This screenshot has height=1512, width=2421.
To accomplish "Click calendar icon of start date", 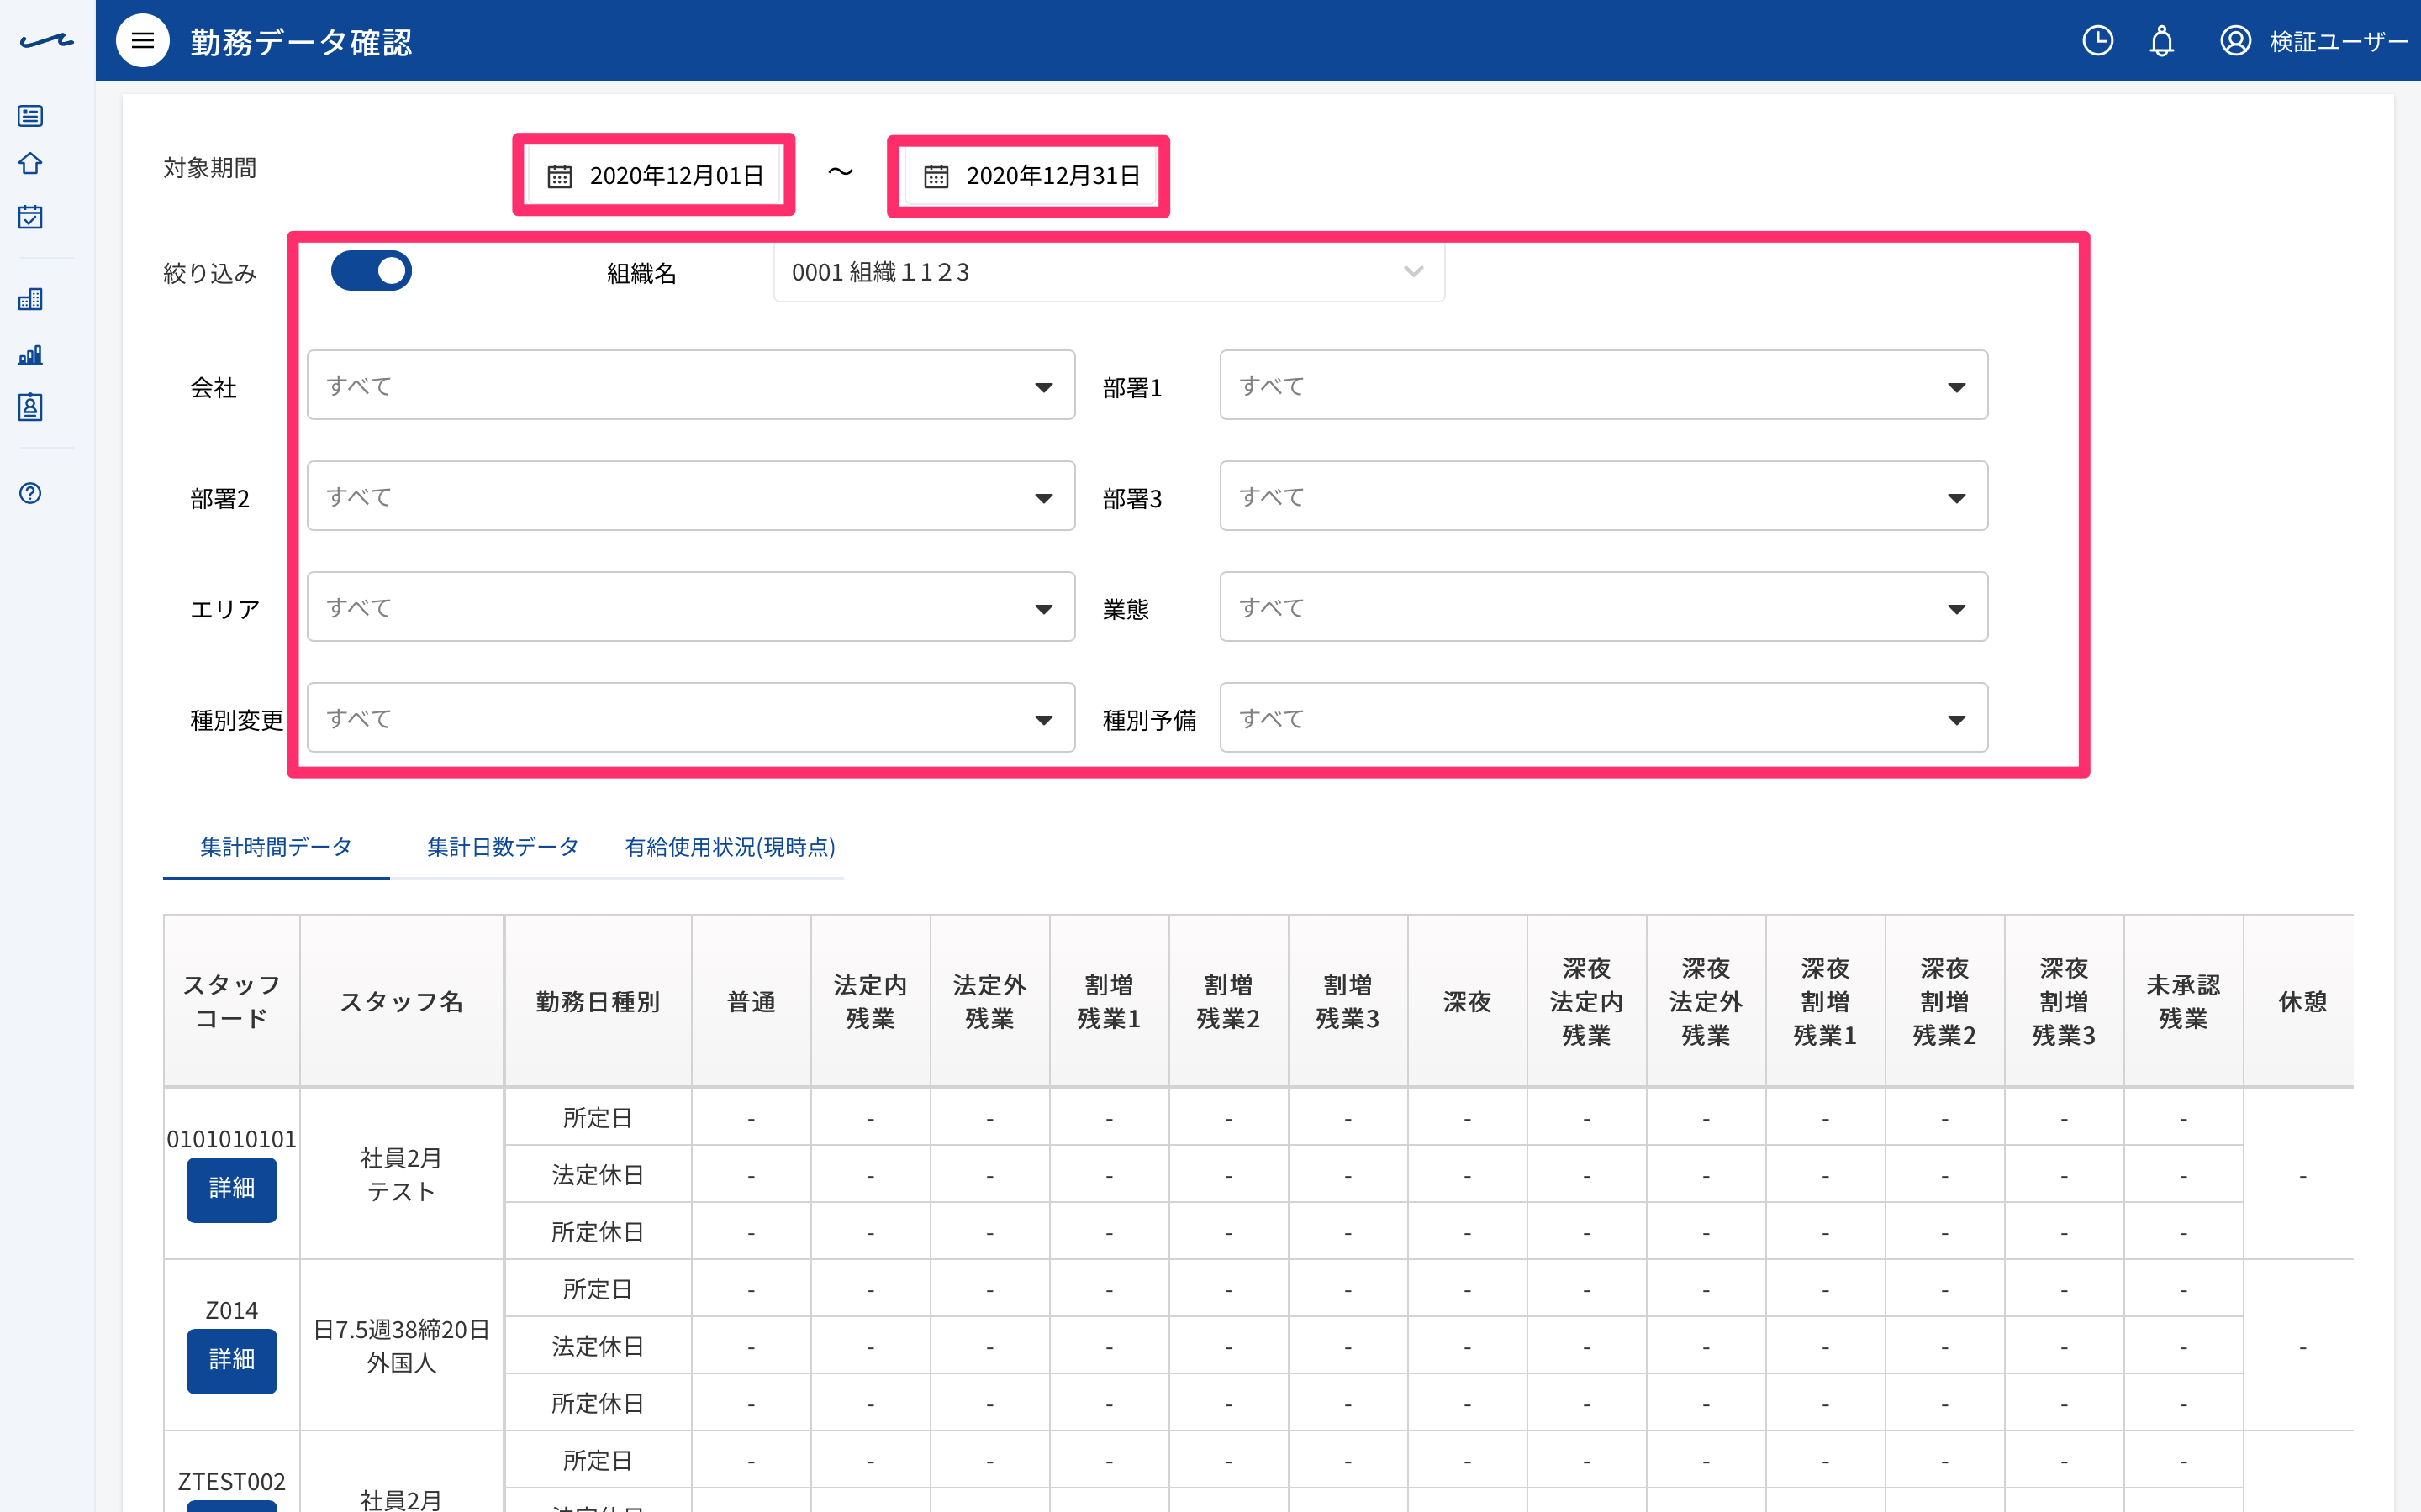I will click(x=559, y=176).
